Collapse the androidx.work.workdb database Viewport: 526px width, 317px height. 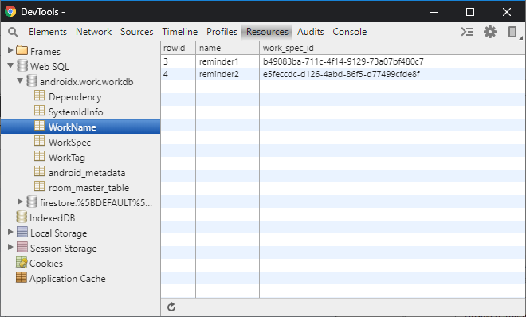[20, 80]
